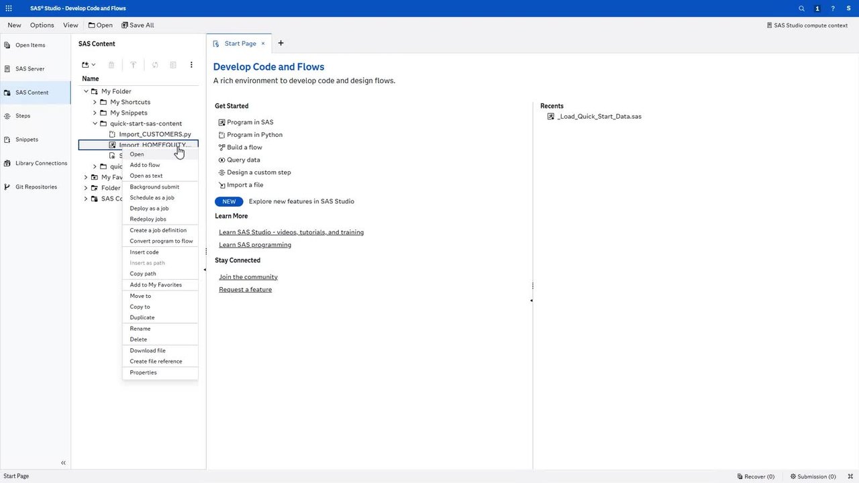Click the delete trash icon in SAS Content

[x=111, y=65]
